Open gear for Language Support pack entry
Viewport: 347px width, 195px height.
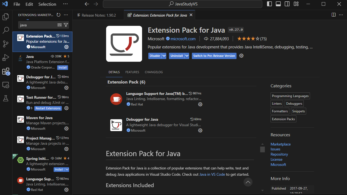click(200, 104)
